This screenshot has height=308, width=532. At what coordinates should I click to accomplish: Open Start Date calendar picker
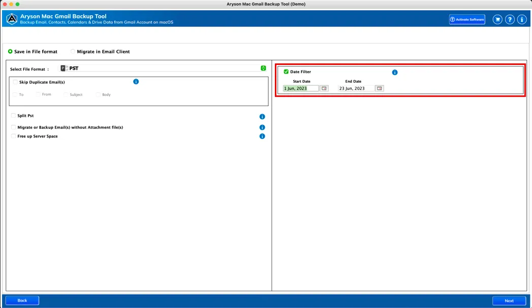pos(324,88)
